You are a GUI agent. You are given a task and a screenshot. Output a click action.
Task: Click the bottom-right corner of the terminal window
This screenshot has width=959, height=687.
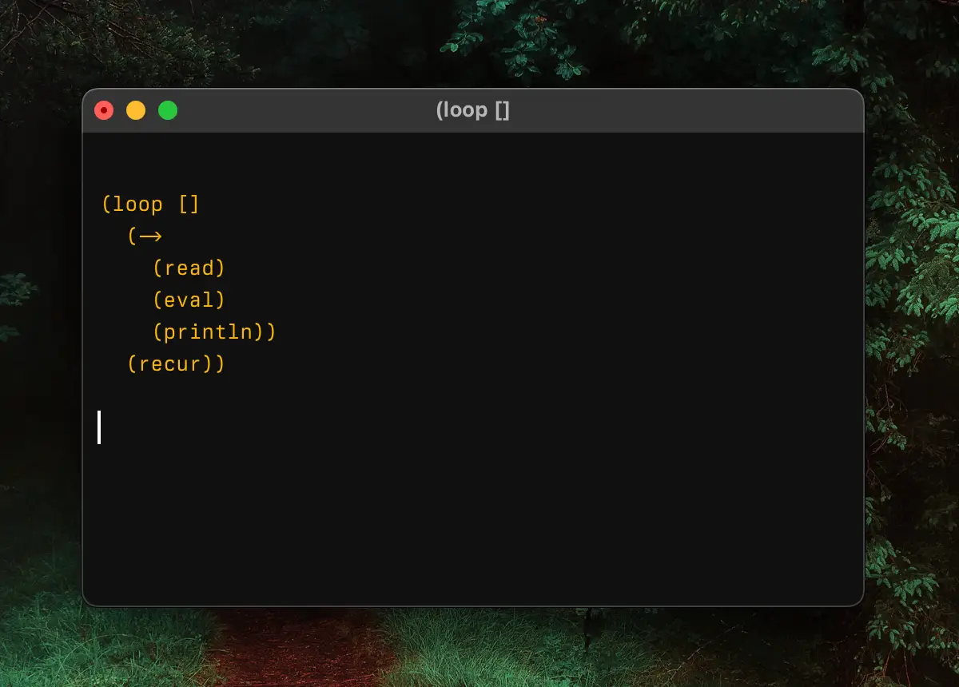coord(859,602)
